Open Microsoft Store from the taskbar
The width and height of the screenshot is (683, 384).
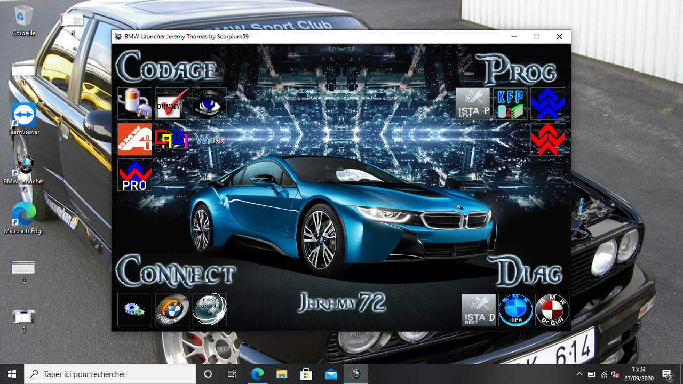pos(306,374)
